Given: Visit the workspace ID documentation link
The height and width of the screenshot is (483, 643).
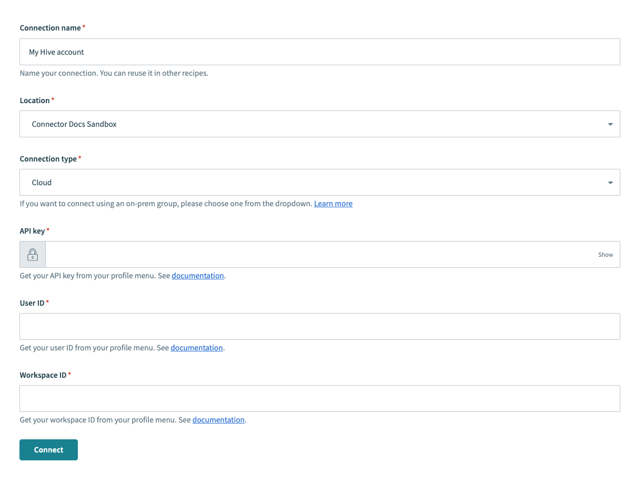Looking at the screenshot, I should [x=218, y=420].
